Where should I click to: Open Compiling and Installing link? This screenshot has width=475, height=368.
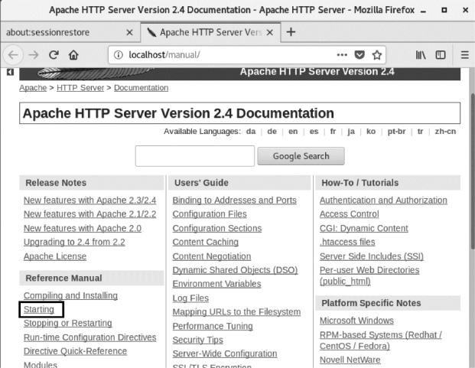[70, 295]
